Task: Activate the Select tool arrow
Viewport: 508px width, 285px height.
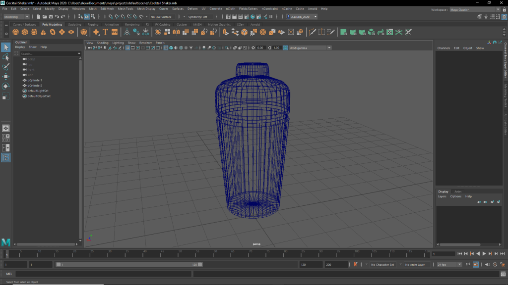Action: tap(6, 47)
